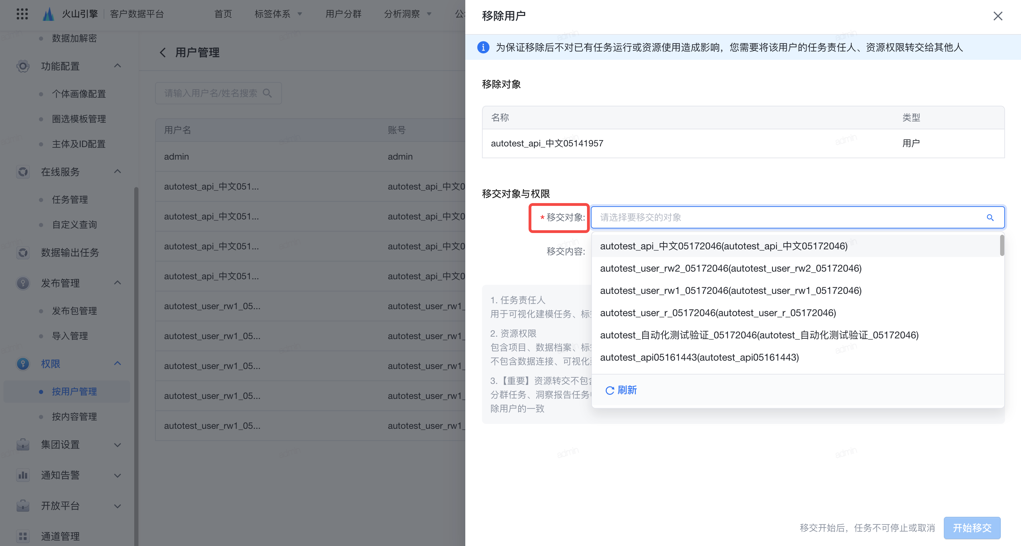Open 主体及ID配置 in sidebar
The image size is (1021, 546).
click(x=79, y=144)
